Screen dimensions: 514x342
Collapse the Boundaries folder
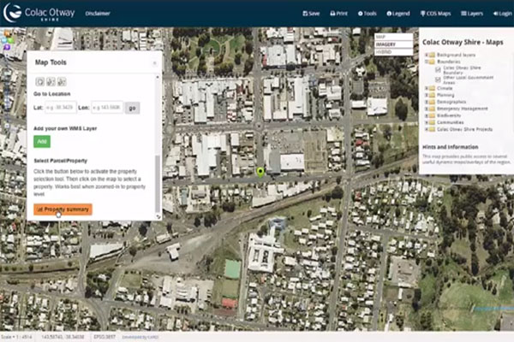point(427,62)
